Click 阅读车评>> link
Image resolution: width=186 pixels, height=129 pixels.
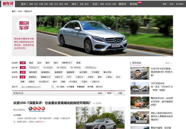41,122
